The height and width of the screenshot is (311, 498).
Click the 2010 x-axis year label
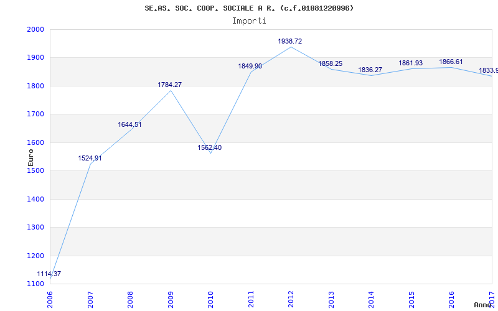210,299
